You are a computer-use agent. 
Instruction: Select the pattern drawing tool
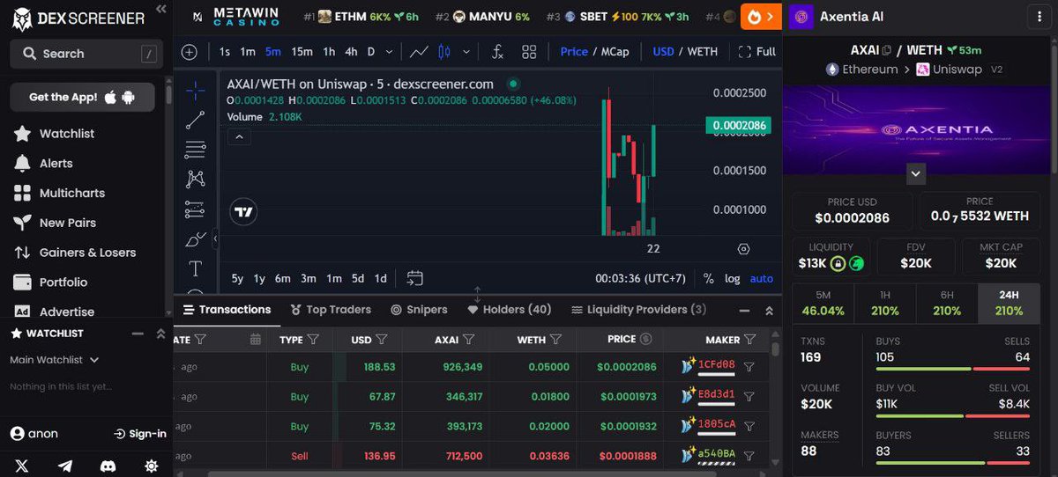[x=195, y=179]
